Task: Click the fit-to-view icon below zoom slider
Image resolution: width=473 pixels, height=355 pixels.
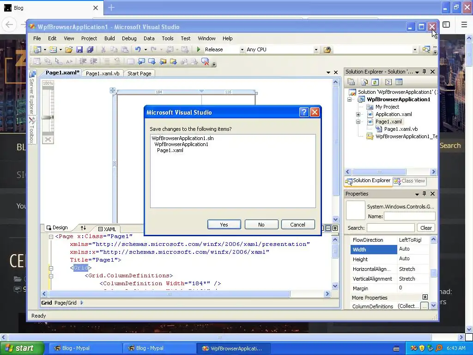Action: pos(48,140)
